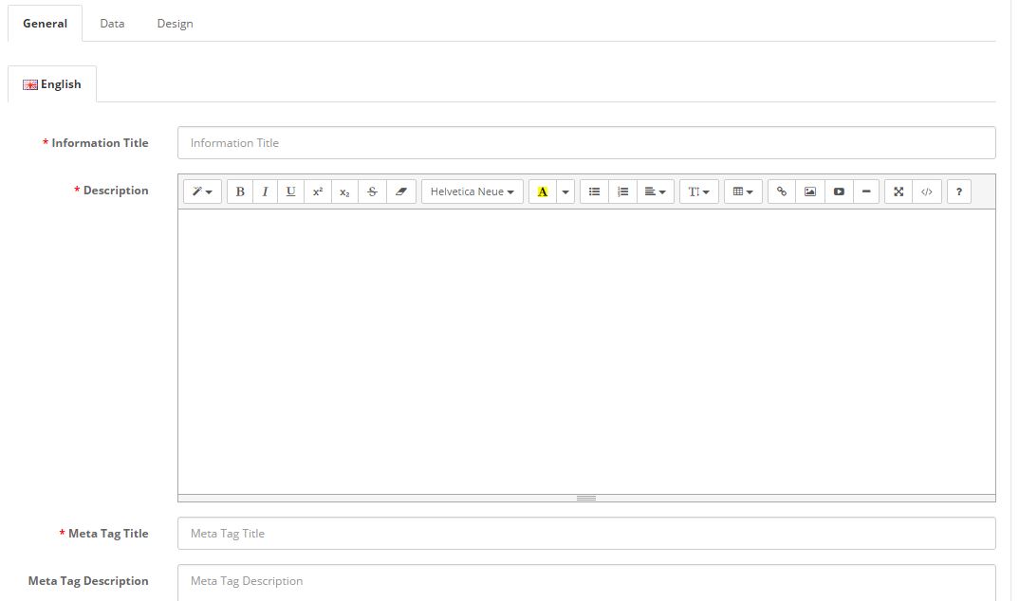Switch to the Data tab
The width and height of the screenshot is (1019, 601).
[112, 24]
